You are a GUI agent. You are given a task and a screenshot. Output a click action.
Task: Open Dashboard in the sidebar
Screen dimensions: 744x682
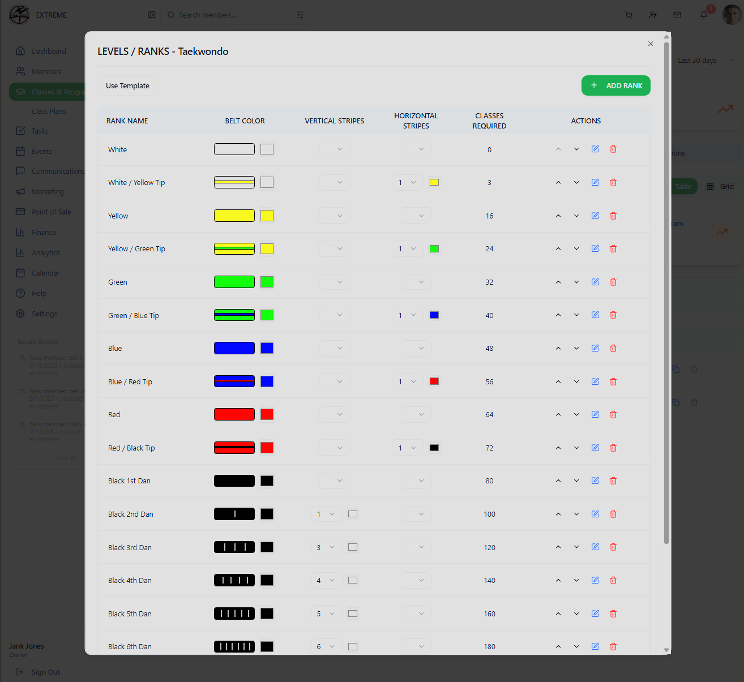coord(49,51)
